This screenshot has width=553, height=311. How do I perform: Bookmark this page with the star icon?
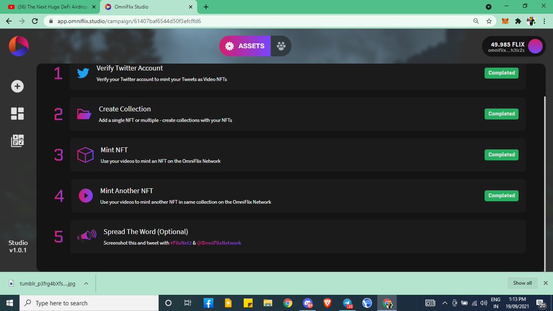[489, 21]
